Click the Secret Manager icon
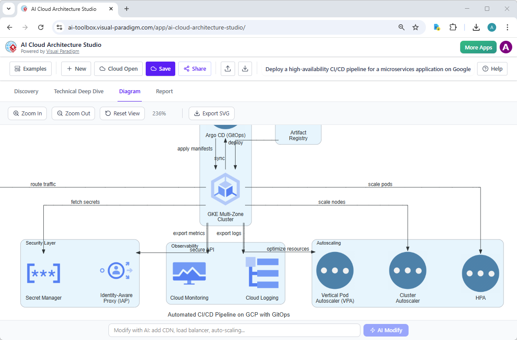This screenshot has height=340, width=517. (x=44, y=272)
